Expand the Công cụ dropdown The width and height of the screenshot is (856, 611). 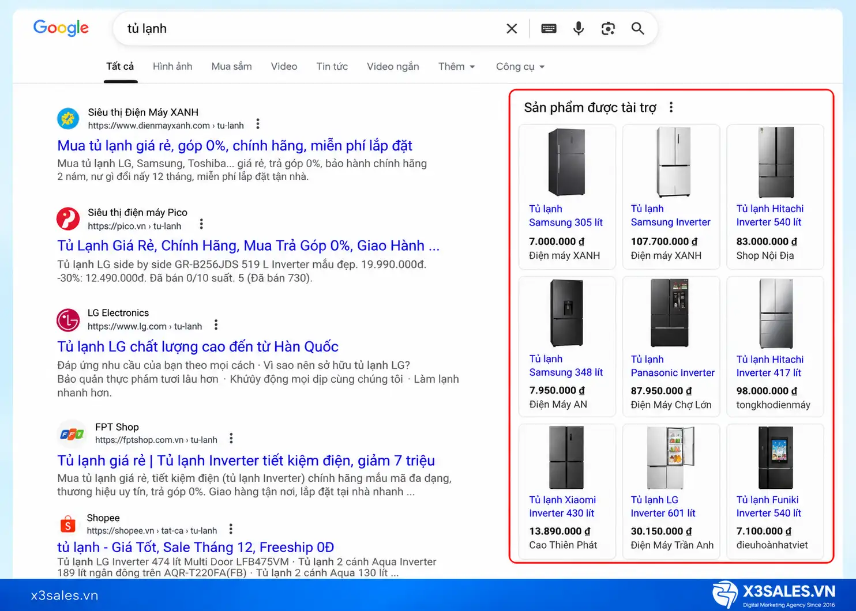pos(520,67)
